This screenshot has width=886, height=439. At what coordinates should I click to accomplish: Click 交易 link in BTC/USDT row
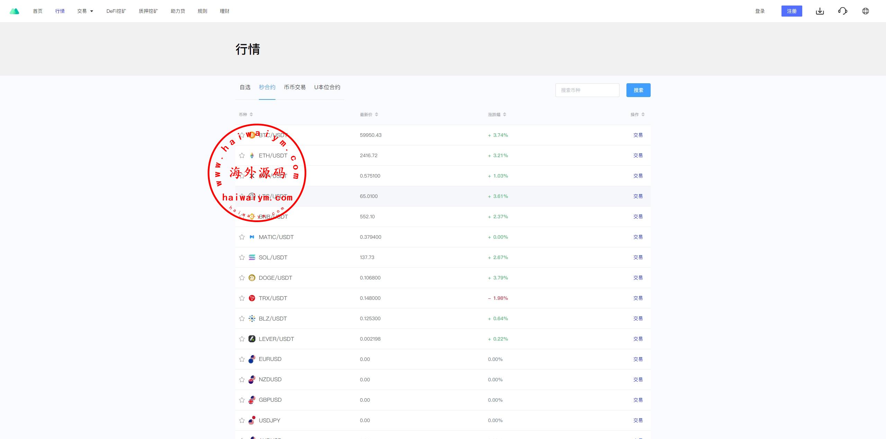coord(638,135)
